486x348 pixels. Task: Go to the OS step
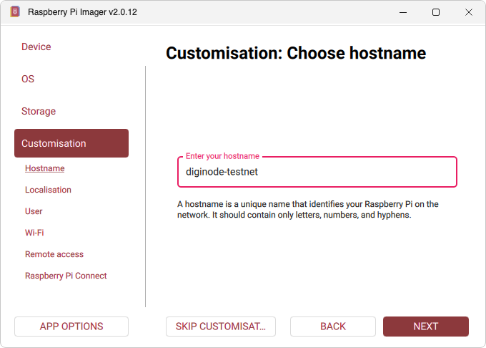coord(28,79)
